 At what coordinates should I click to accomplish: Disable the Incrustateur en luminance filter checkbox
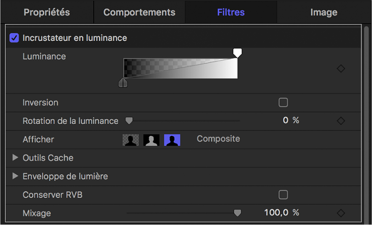point(14,38)
